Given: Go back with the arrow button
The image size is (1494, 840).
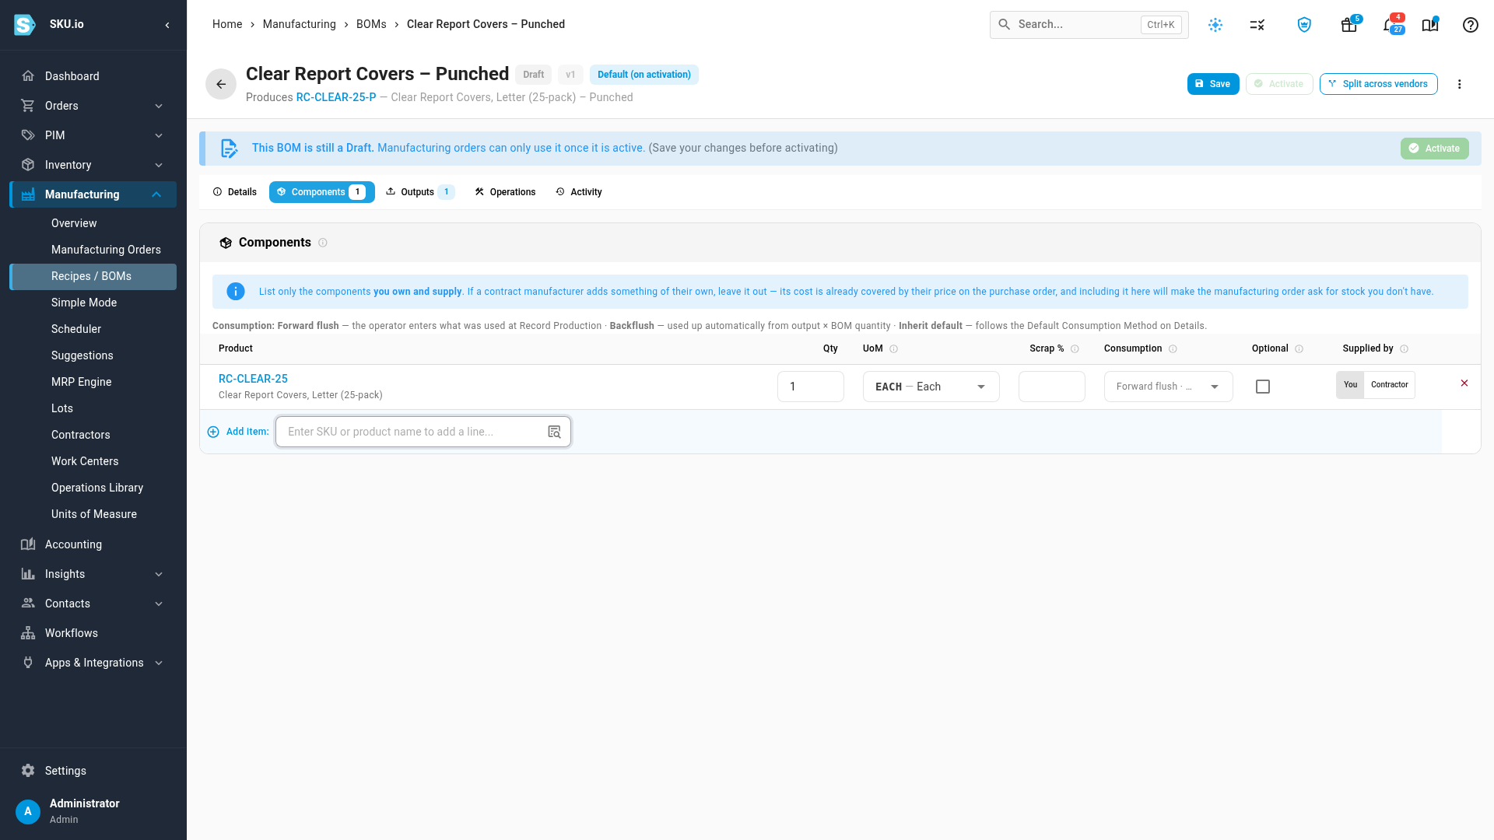Looking at the screenshot, I should [x=221, y=84].
